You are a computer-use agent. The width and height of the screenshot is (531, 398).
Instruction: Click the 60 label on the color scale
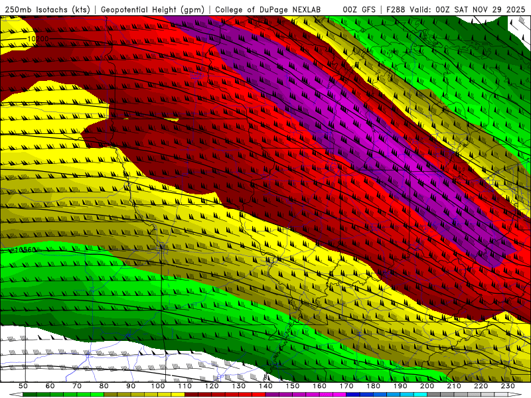(x=50, y=386)
